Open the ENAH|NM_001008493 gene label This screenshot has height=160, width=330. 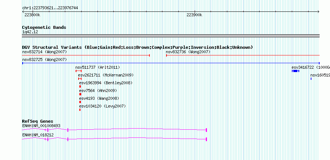click(x=41, y=126)
